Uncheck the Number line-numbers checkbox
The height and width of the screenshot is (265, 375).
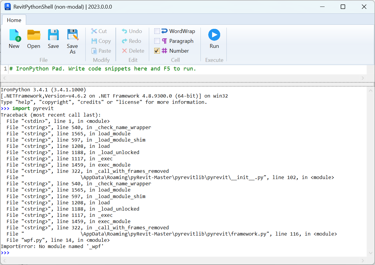(x=157, y=51)
